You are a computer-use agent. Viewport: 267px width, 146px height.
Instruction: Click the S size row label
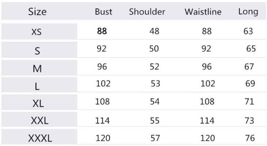(x=37, y=51)
